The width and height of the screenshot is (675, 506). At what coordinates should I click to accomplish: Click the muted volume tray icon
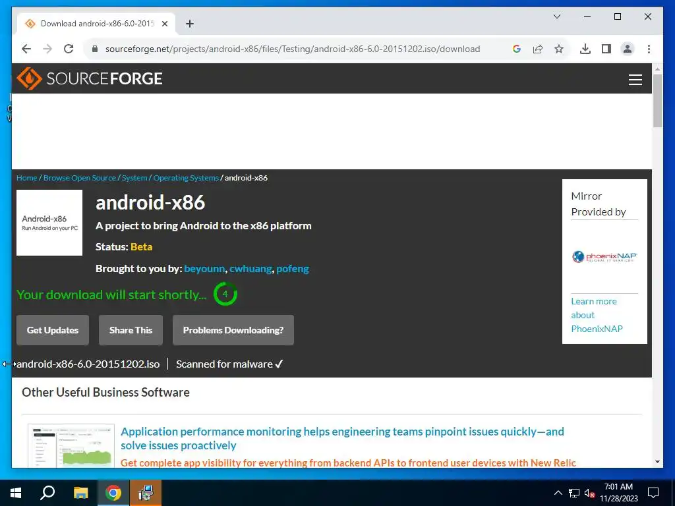[589, 493]
